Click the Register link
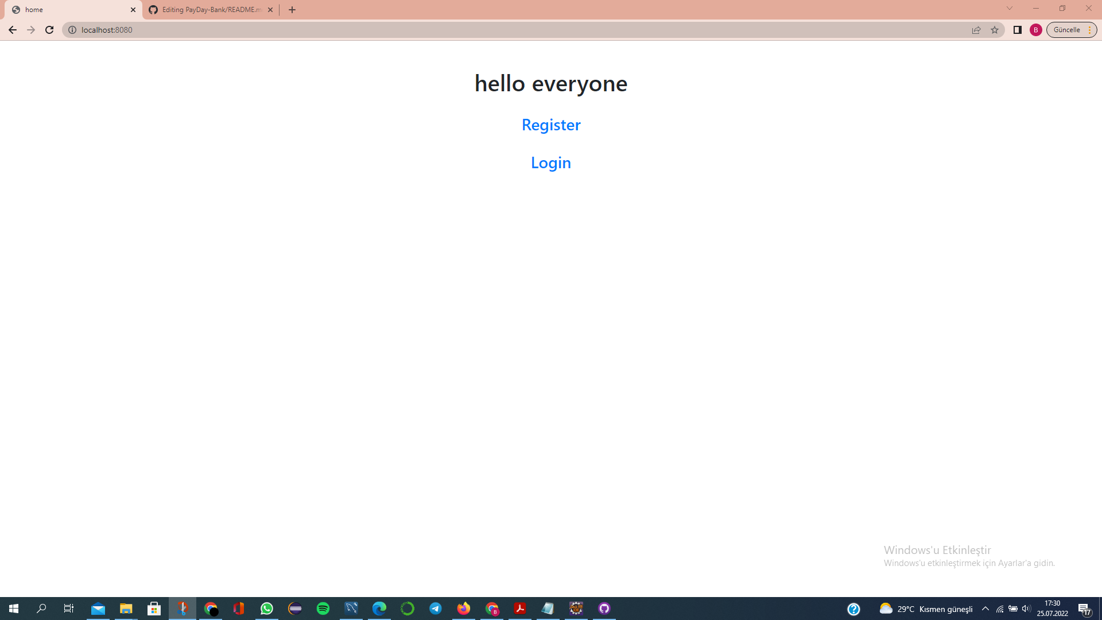This screenshot has width=1102, height=620. pyautogui.click(x=550, y=125)
